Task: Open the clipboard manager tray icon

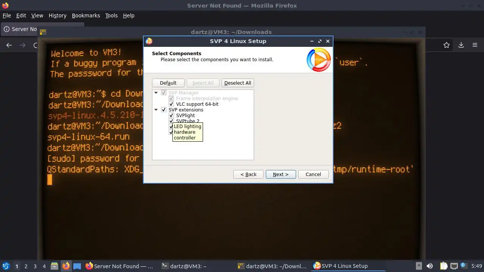Action: (x=444, y=266)
